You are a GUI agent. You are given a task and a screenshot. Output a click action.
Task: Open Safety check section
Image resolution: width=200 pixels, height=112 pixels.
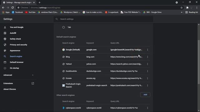tap(15, 39)
